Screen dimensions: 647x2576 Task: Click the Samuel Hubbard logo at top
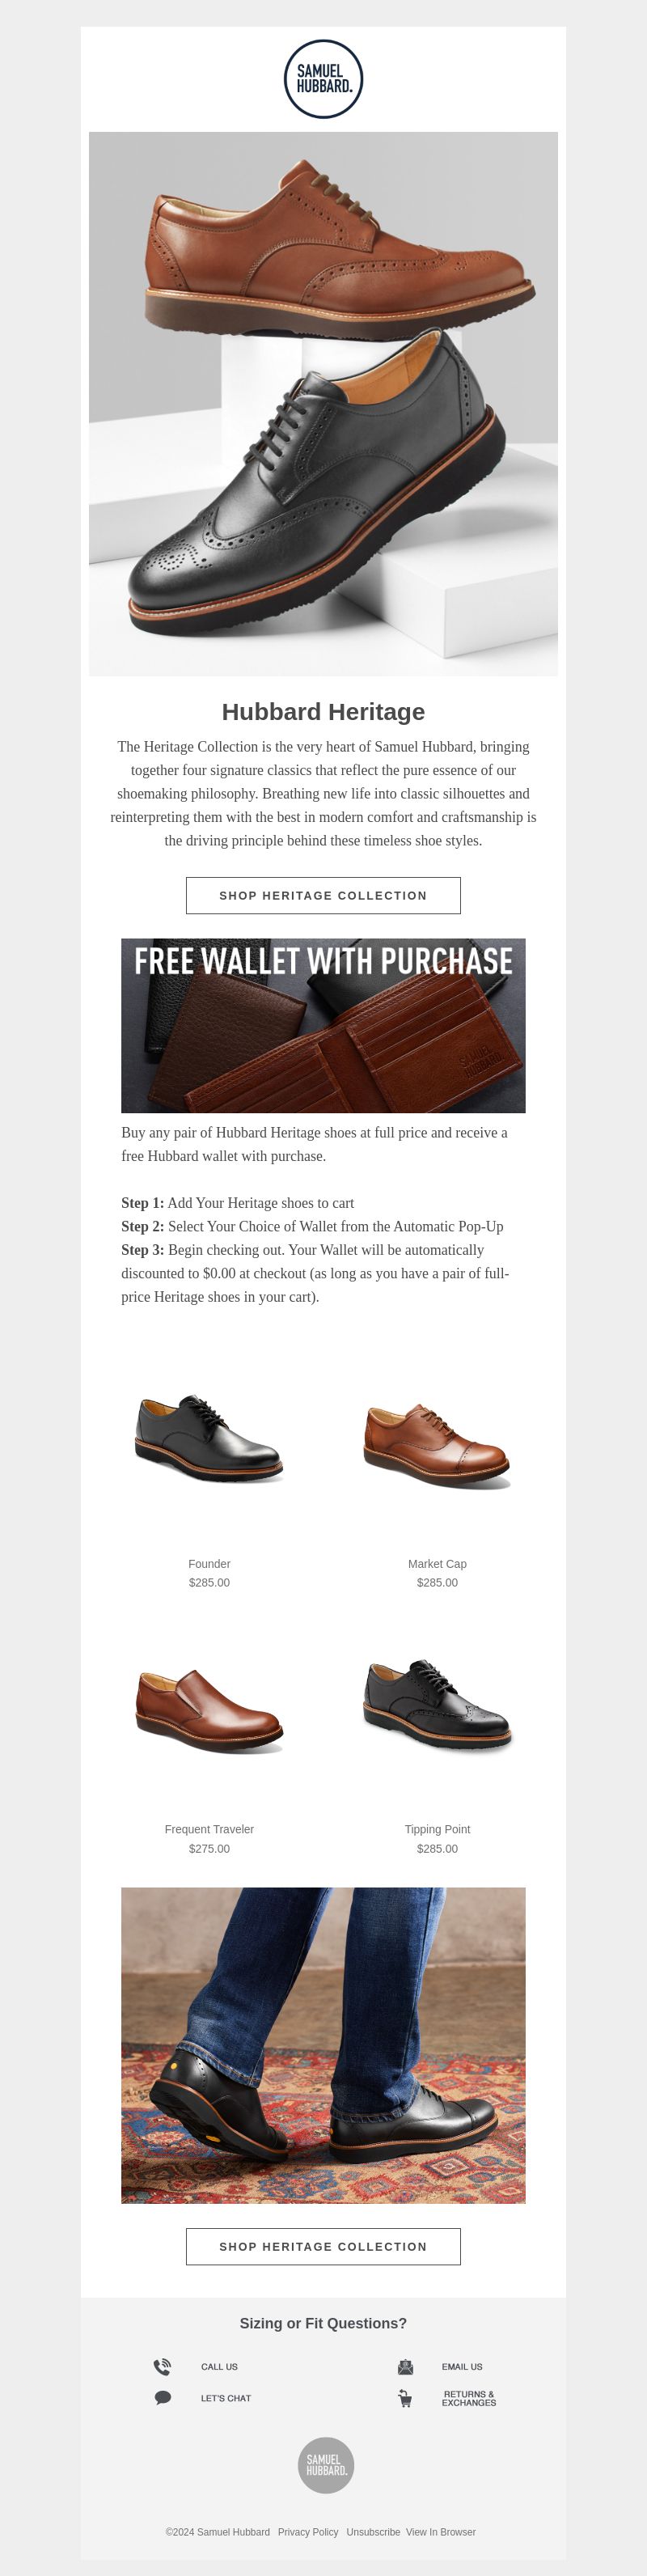point(323,79)
